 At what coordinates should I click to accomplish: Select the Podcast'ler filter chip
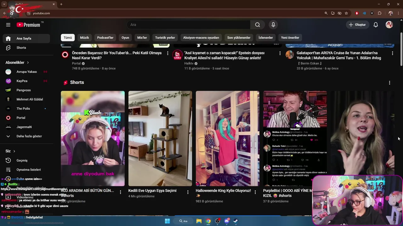105,38
